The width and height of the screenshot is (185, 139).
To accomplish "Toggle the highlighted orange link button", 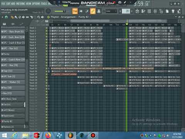I will click(93, 11).
